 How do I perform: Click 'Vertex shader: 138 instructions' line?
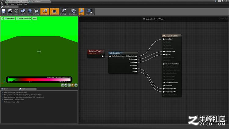coord(14,100)
